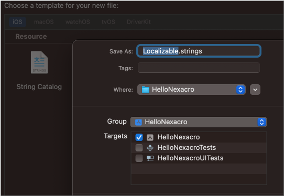Expand the save dialog with chevron button

pyautogui.click(x=255, y=90)
